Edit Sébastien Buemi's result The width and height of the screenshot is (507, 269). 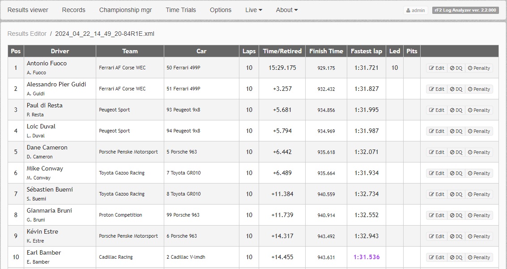tap(436, 194)
